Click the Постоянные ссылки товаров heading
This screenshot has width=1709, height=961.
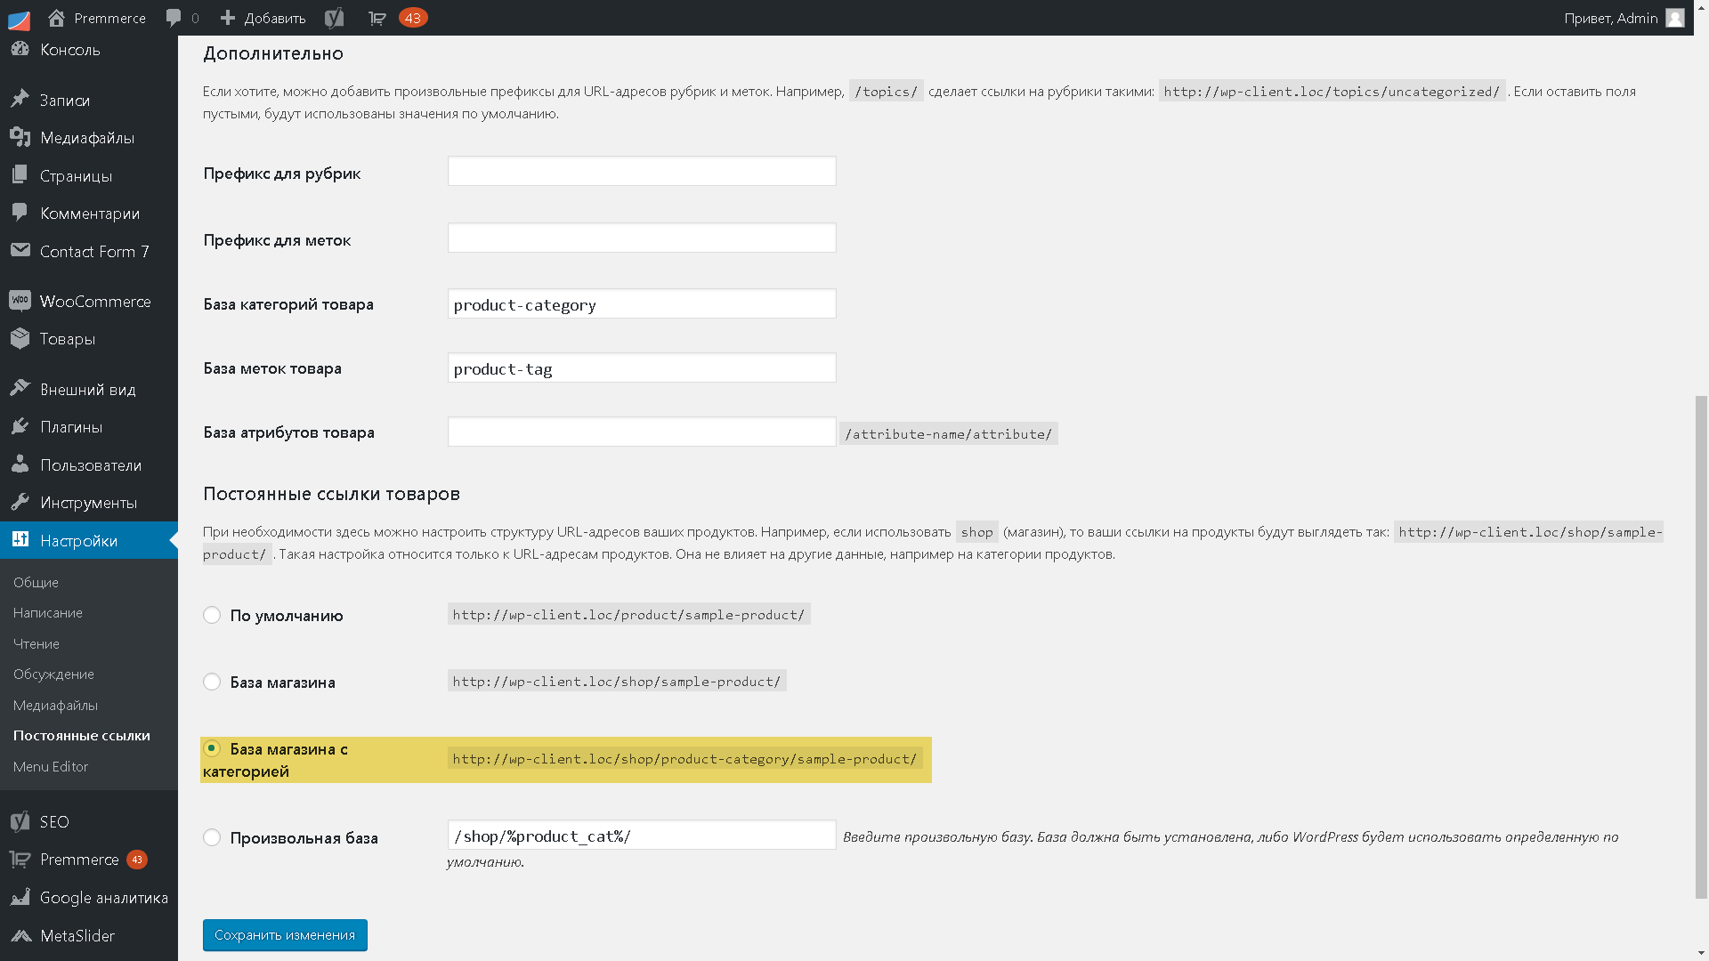331,493
